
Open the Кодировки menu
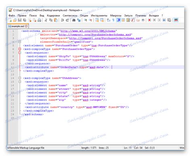[x=53, y=16]
